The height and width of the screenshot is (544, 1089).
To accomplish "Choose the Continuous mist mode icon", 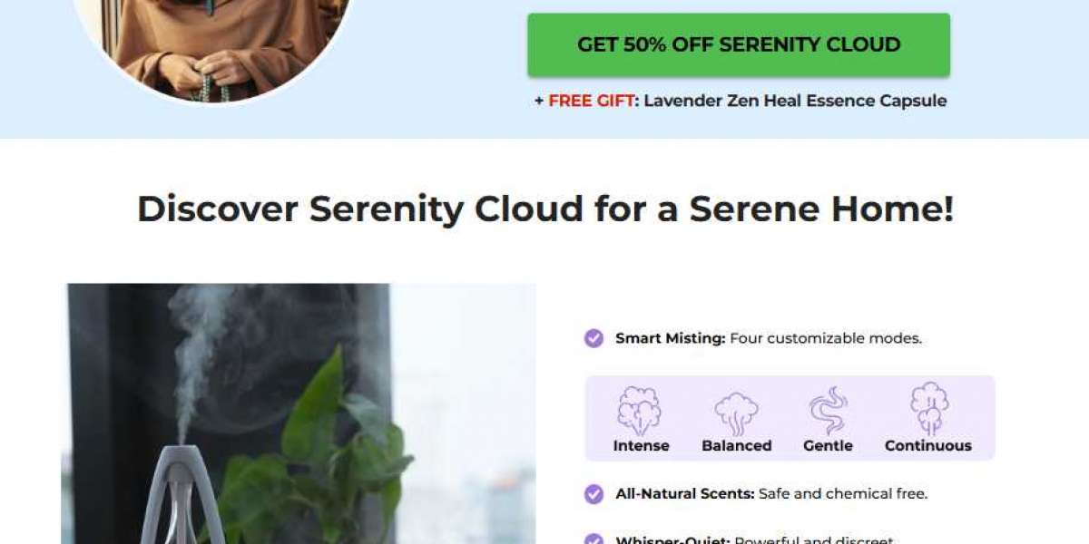I will point(928,409).
